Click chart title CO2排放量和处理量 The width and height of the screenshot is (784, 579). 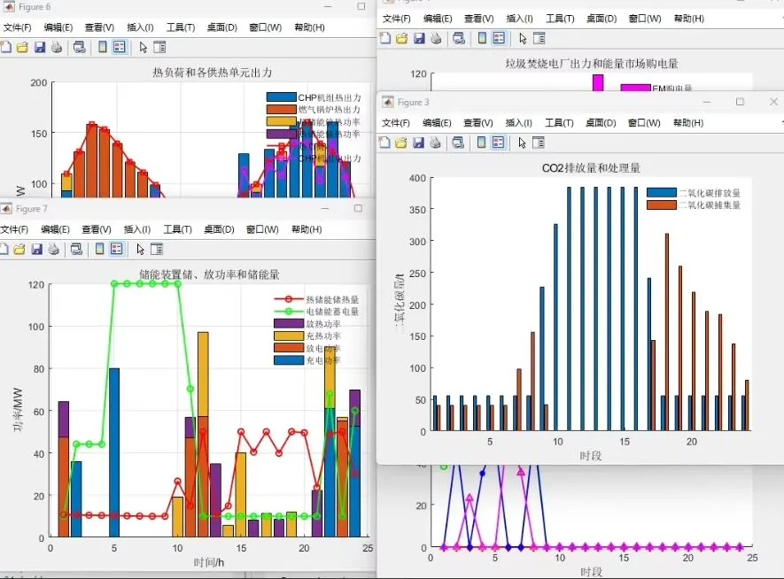point(591,168)
